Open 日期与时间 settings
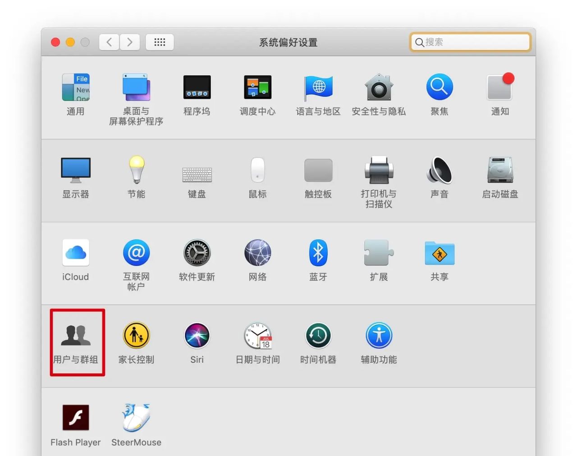Viewport: 577px width, 456px height. click(x=257, y=336)
